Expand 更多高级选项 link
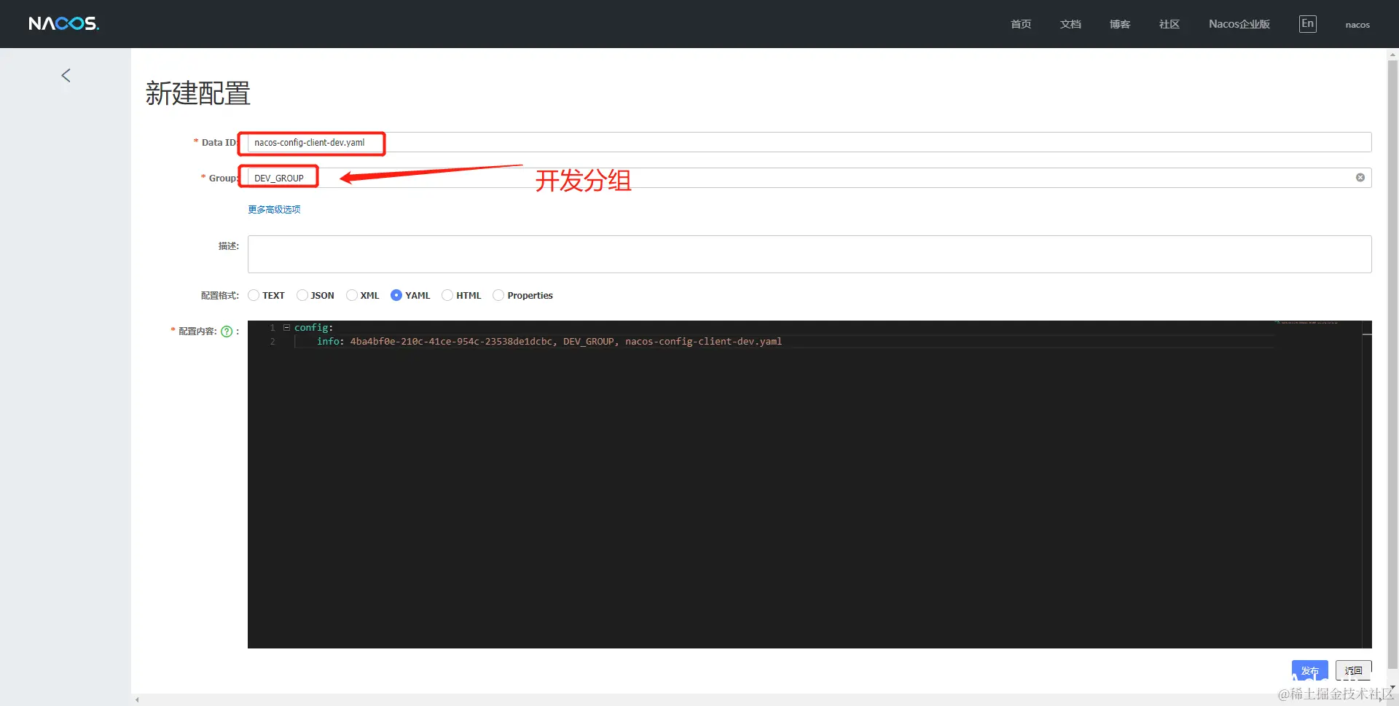Viewport: 1399px width, 706px height. pyautogui.click(x=274, y=210)
